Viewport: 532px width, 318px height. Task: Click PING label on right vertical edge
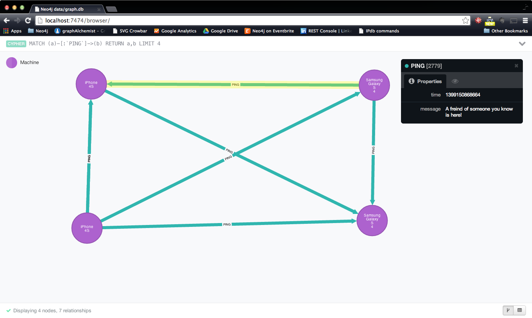point(373,150)
